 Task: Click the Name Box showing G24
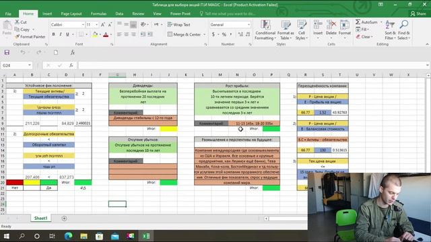point(14,65)
